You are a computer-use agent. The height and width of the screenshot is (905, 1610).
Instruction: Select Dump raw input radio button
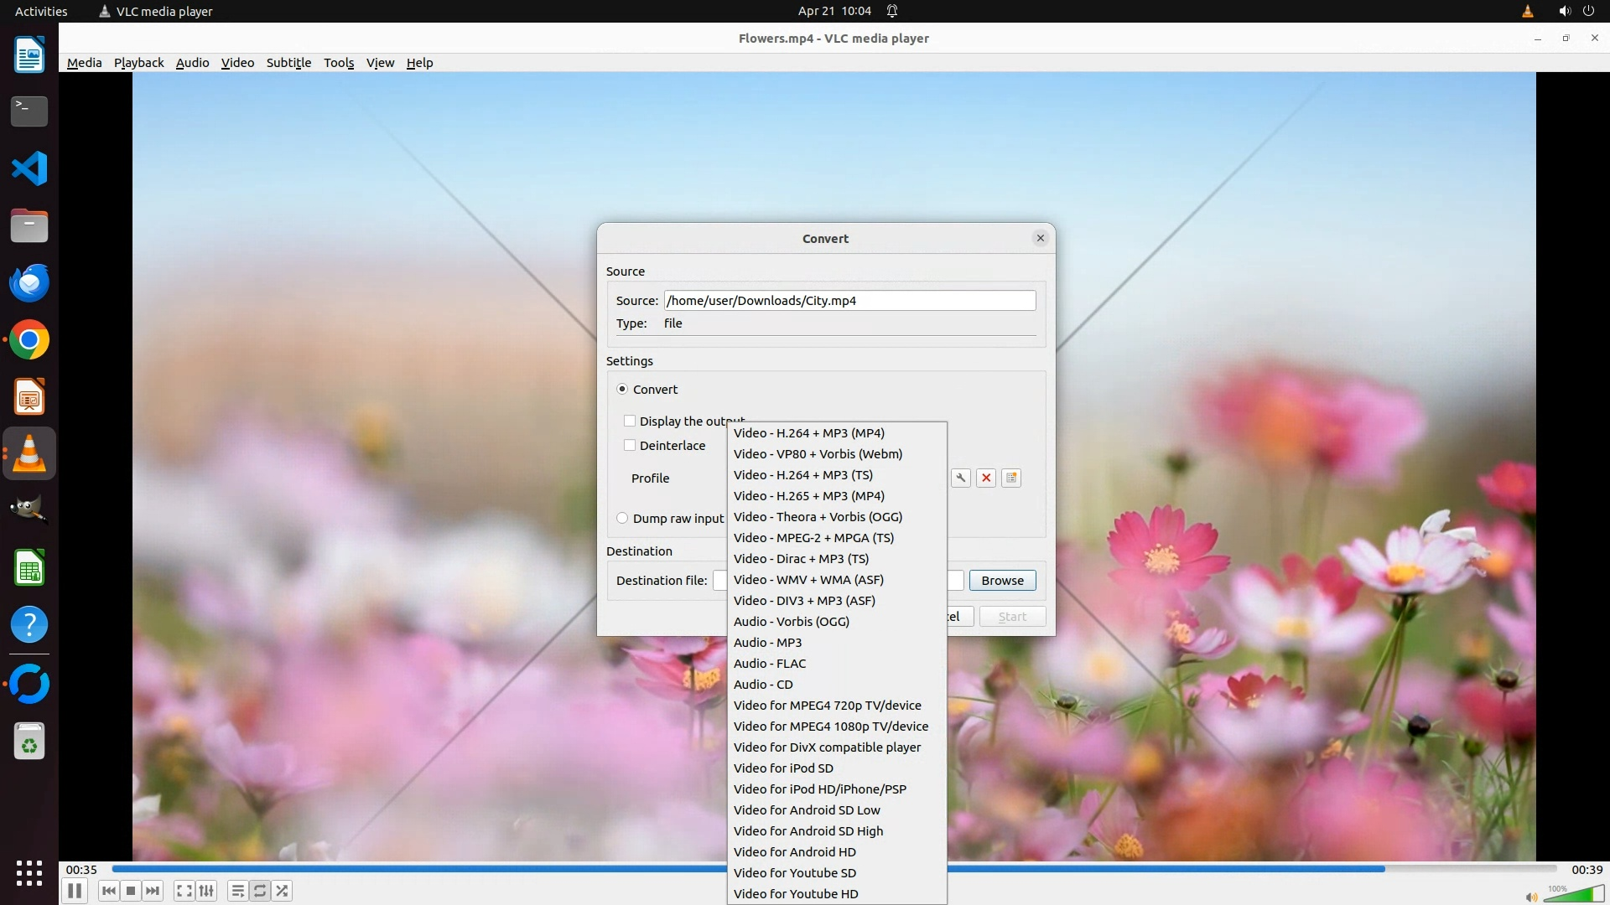click(622, 519)
